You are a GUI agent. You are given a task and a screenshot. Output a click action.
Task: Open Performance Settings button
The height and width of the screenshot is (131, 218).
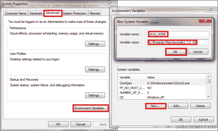[x=95, y=44]
